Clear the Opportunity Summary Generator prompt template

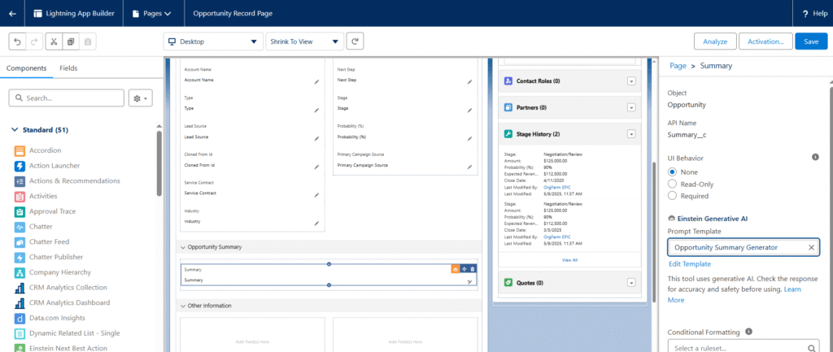click(811, 247)
